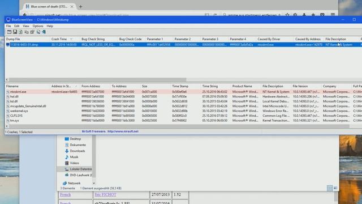
Task: Select the werkernel.sys row
Action: coord(183,111)
